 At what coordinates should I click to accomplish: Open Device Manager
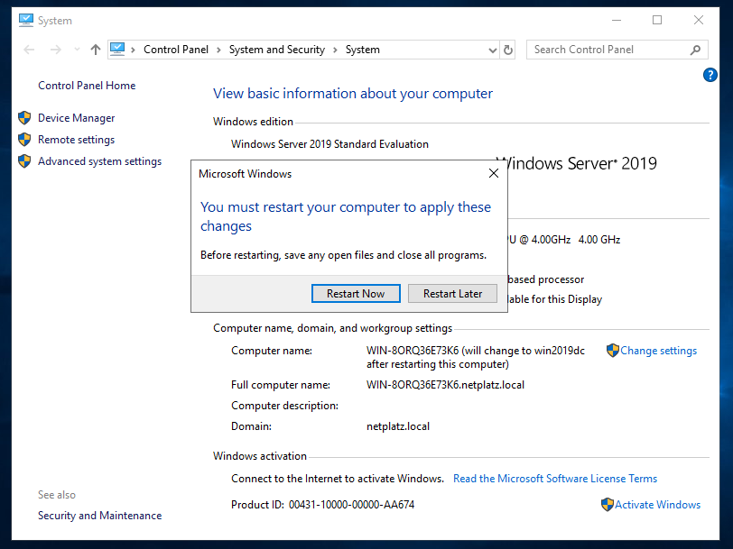click(x=76, y=118)
